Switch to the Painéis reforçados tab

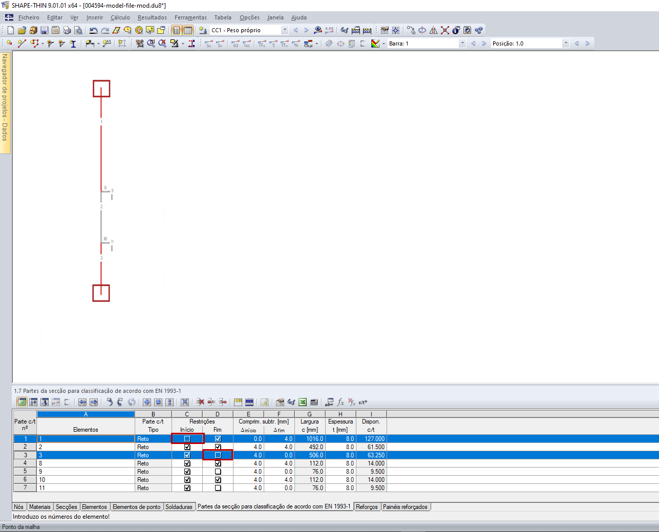405,507
